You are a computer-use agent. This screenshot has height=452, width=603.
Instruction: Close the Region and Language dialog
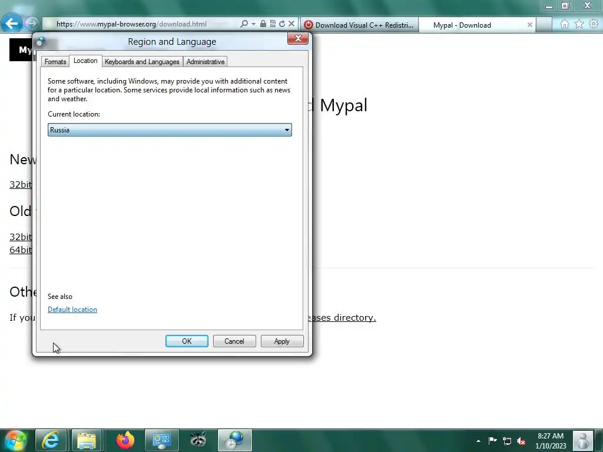pos(297,38)
